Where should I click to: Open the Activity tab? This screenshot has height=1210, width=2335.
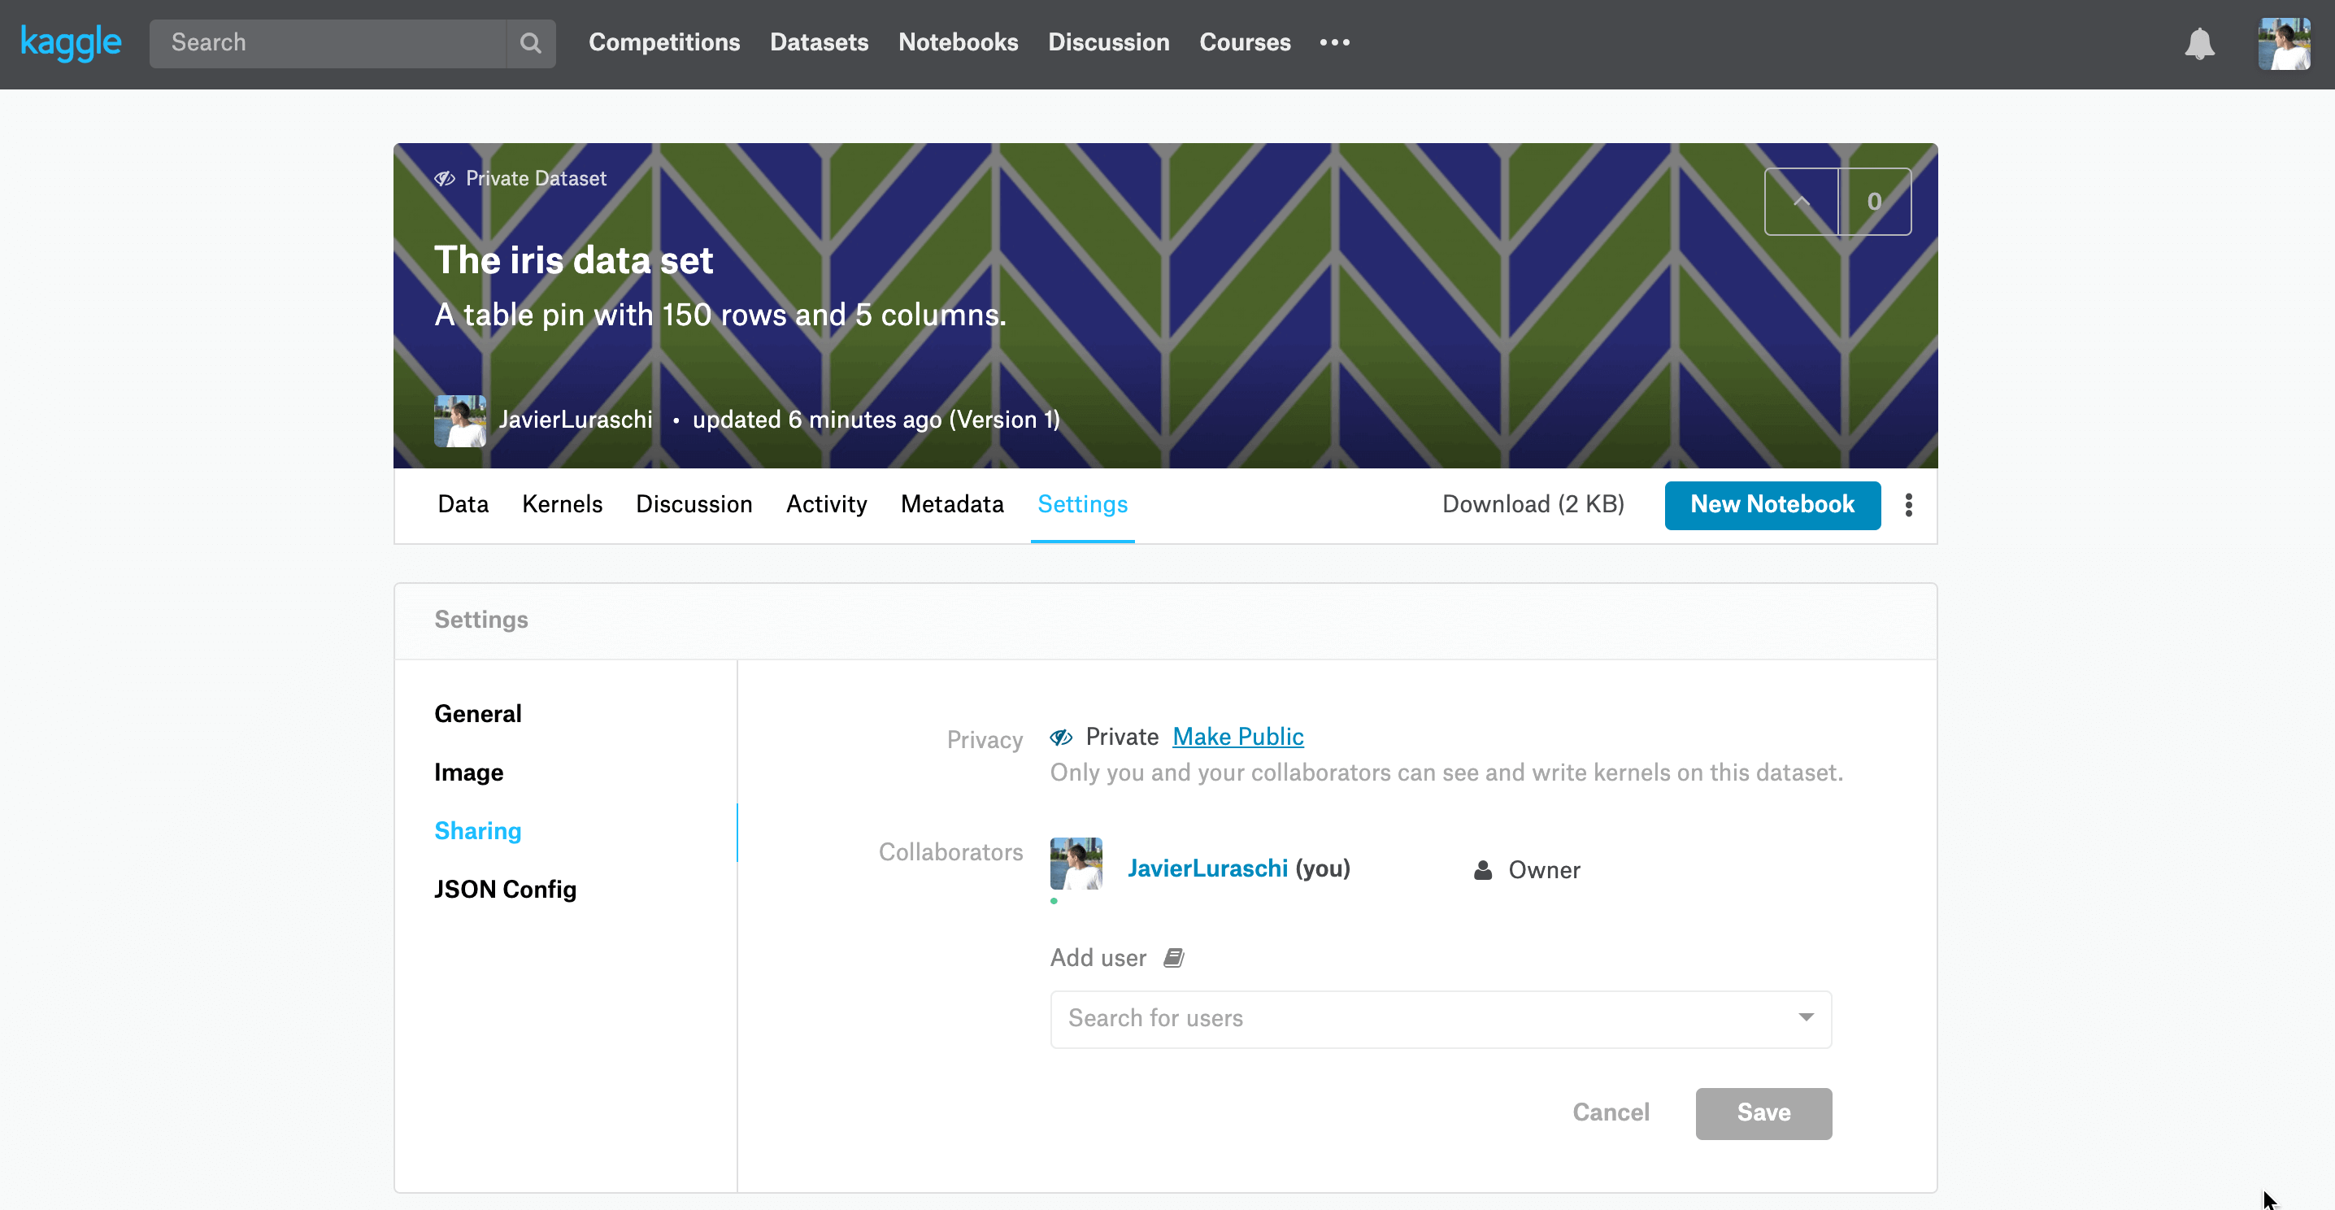[826, 504]
